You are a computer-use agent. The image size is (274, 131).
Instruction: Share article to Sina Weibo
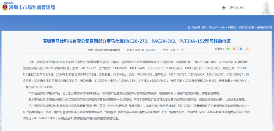[234, 49]
